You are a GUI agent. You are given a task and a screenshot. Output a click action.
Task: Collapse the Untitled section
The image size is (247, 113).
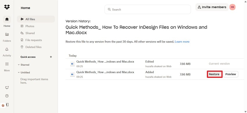(x=19, y=73)
